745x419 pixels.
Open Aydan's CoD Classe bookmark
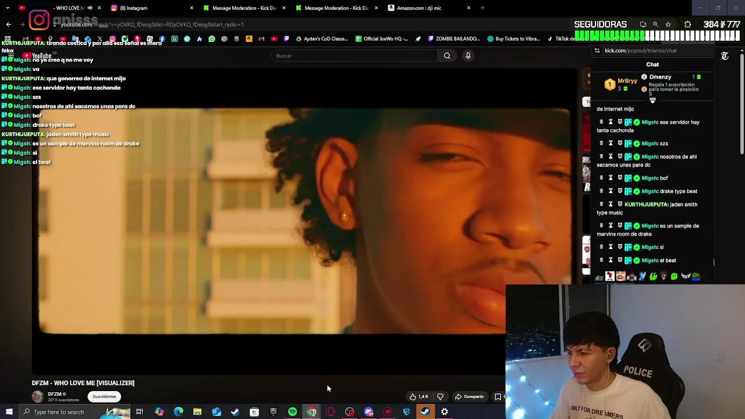pos(322,39)
